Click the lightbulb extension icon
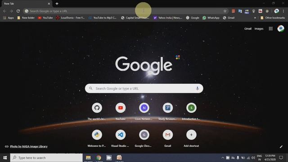This screenshot has height=162, width=288. [x=254, y=11]
